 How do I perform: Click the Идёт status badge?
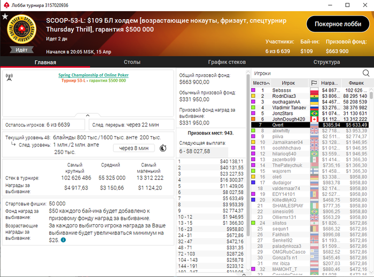(x=21, y=50)
